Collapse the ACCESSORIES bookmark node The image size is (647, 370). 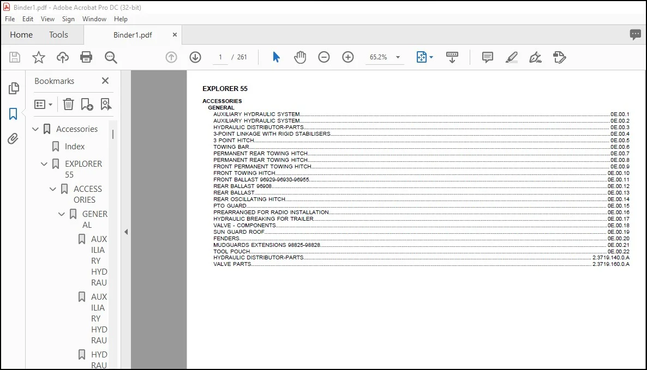[53, 189]
